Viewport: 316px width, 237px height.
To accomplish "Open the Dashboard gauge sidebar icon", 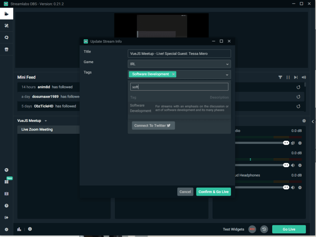I will [6, 170].
